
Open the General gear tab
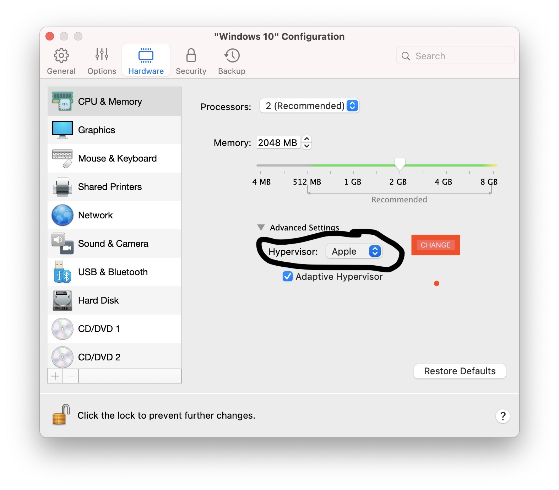(x=61, y=61)
